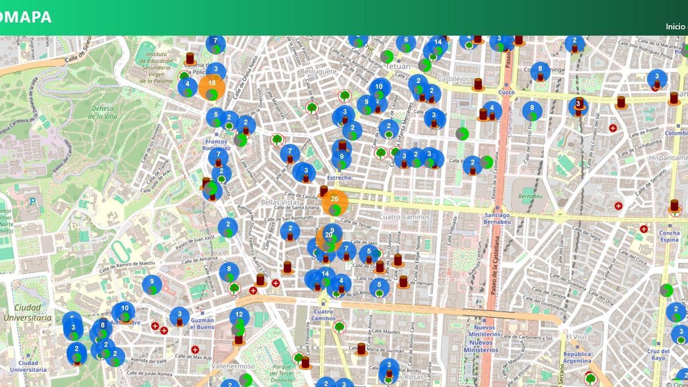Select tree marker near Cuatro Caminos station
688x387 pixels.
339,327
